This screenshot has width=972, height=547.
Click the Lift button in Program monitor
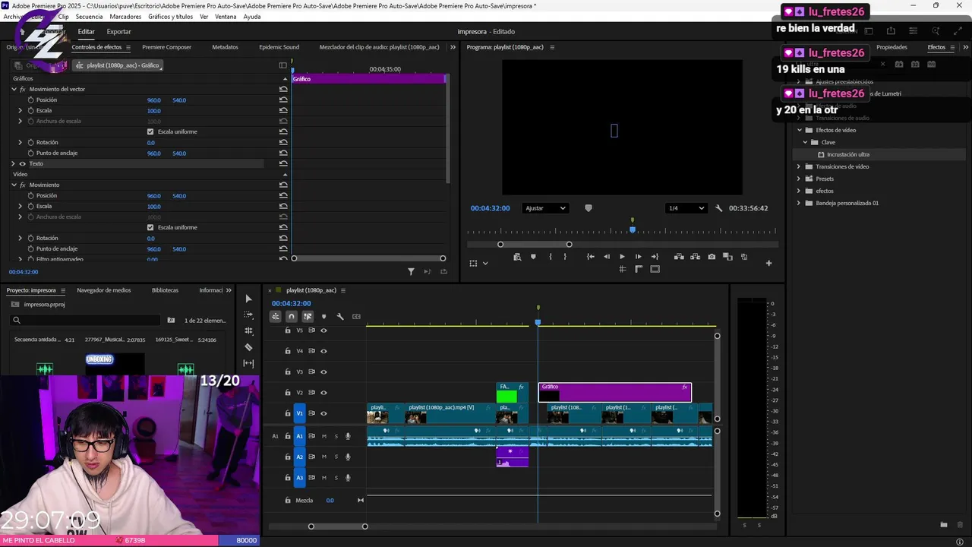[x=679, y=257]
